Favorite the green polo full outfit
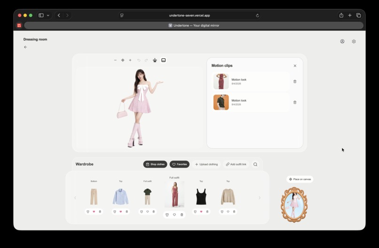This screenshot has height=248, width=379. pyautogui.click(x=148, y=212)
